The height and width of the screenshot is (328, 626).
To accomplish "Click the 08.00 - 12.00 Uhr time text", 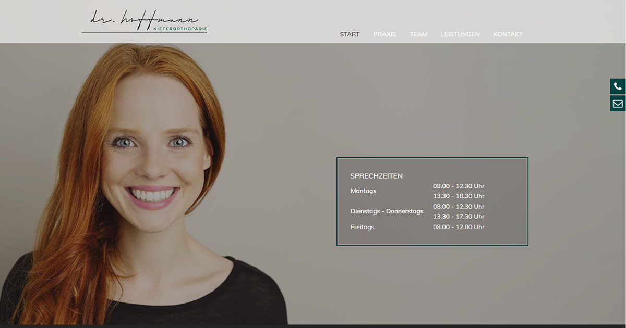I will [459, 227].
